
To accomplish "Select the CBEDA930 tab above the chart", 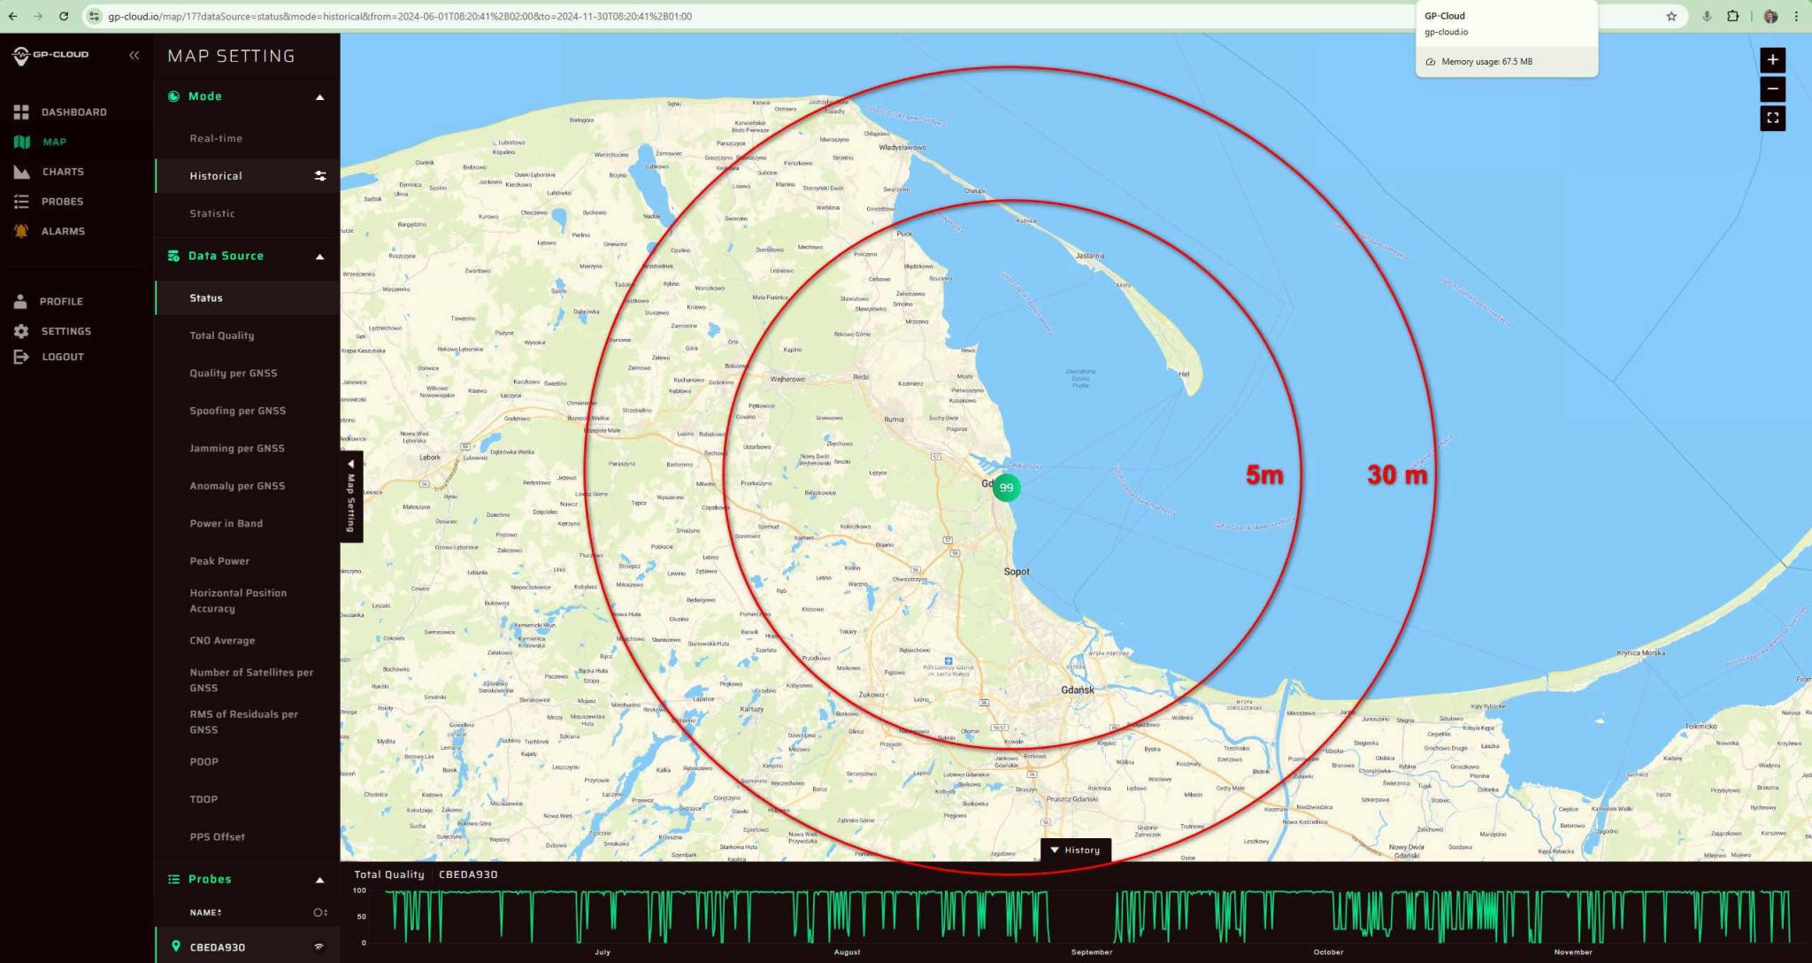I will click(468, 874).
